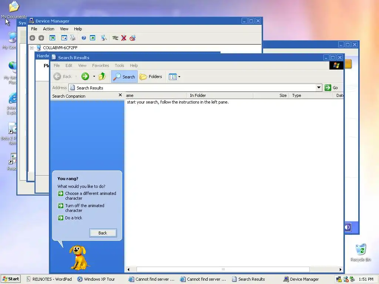The height and width of the screenshot is (284, 379).
Task: Click the Up folder icon
Action: 102,77
